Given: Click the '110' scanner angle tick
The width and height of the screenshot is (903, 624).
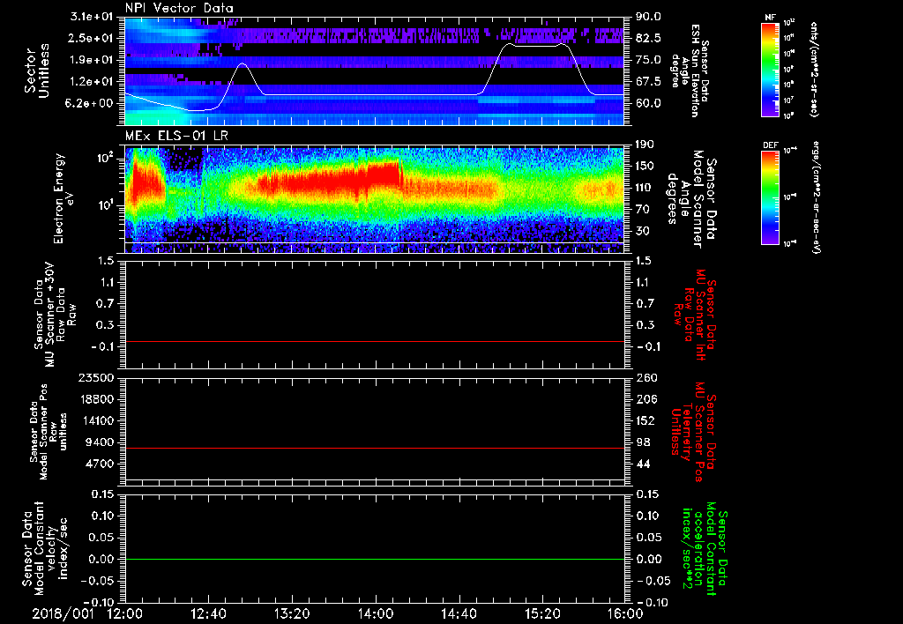Looking at the screenshot, I should click(645, 188).
